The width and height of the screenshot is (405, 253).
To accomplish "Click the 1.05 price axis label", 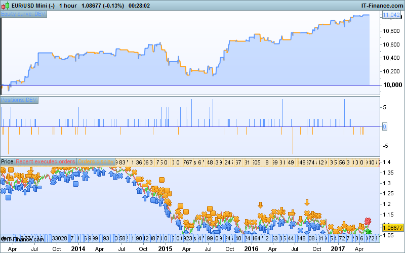I will (388, 235).
